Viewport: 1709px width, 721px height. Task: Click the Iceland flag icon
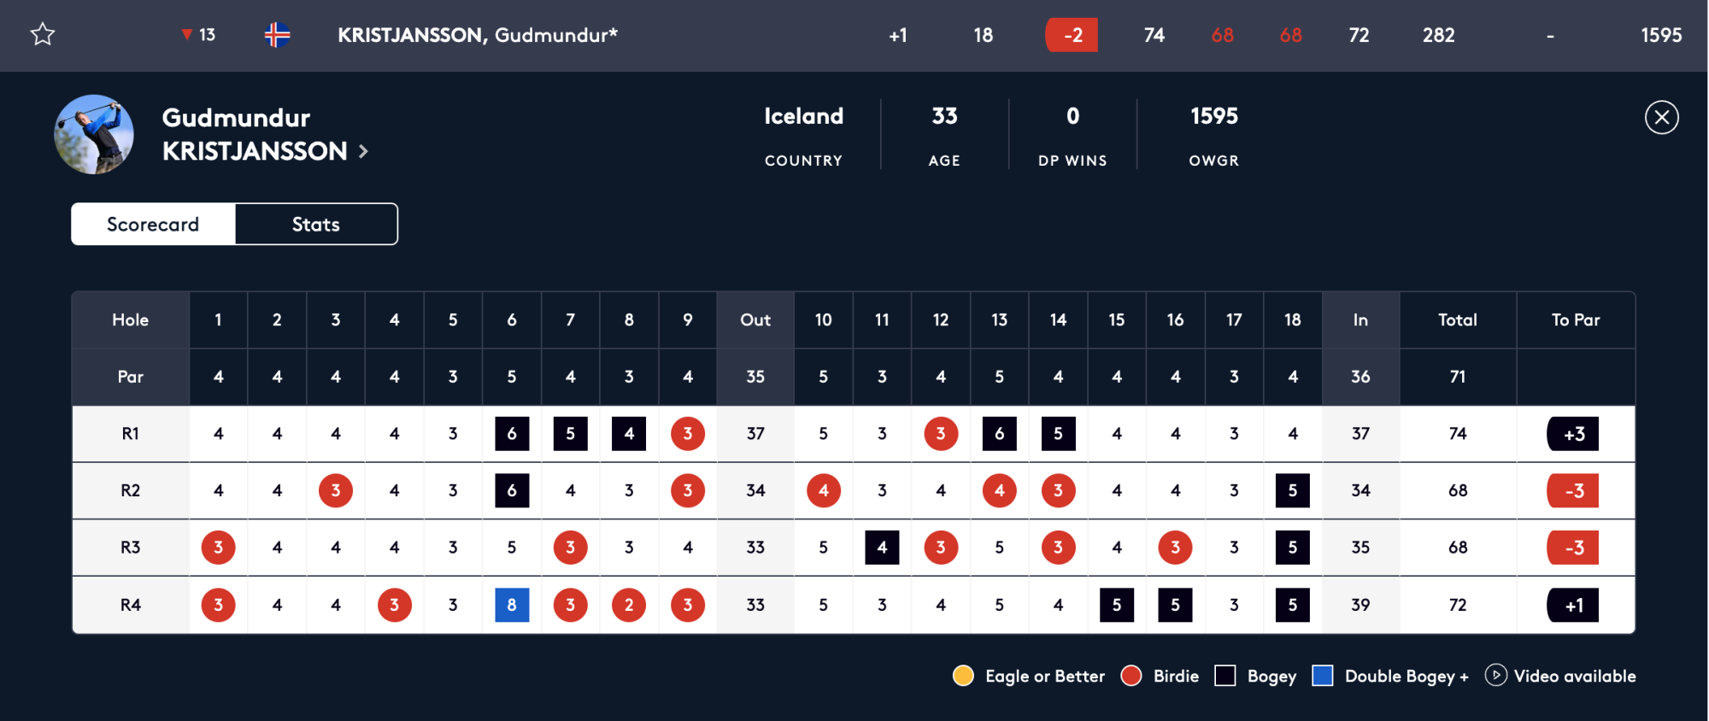point(277,35)
